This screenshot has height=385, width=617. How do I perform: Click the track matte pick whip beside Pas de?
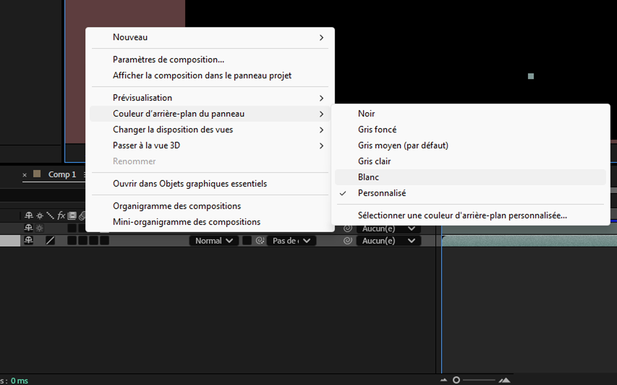point(260,240)
